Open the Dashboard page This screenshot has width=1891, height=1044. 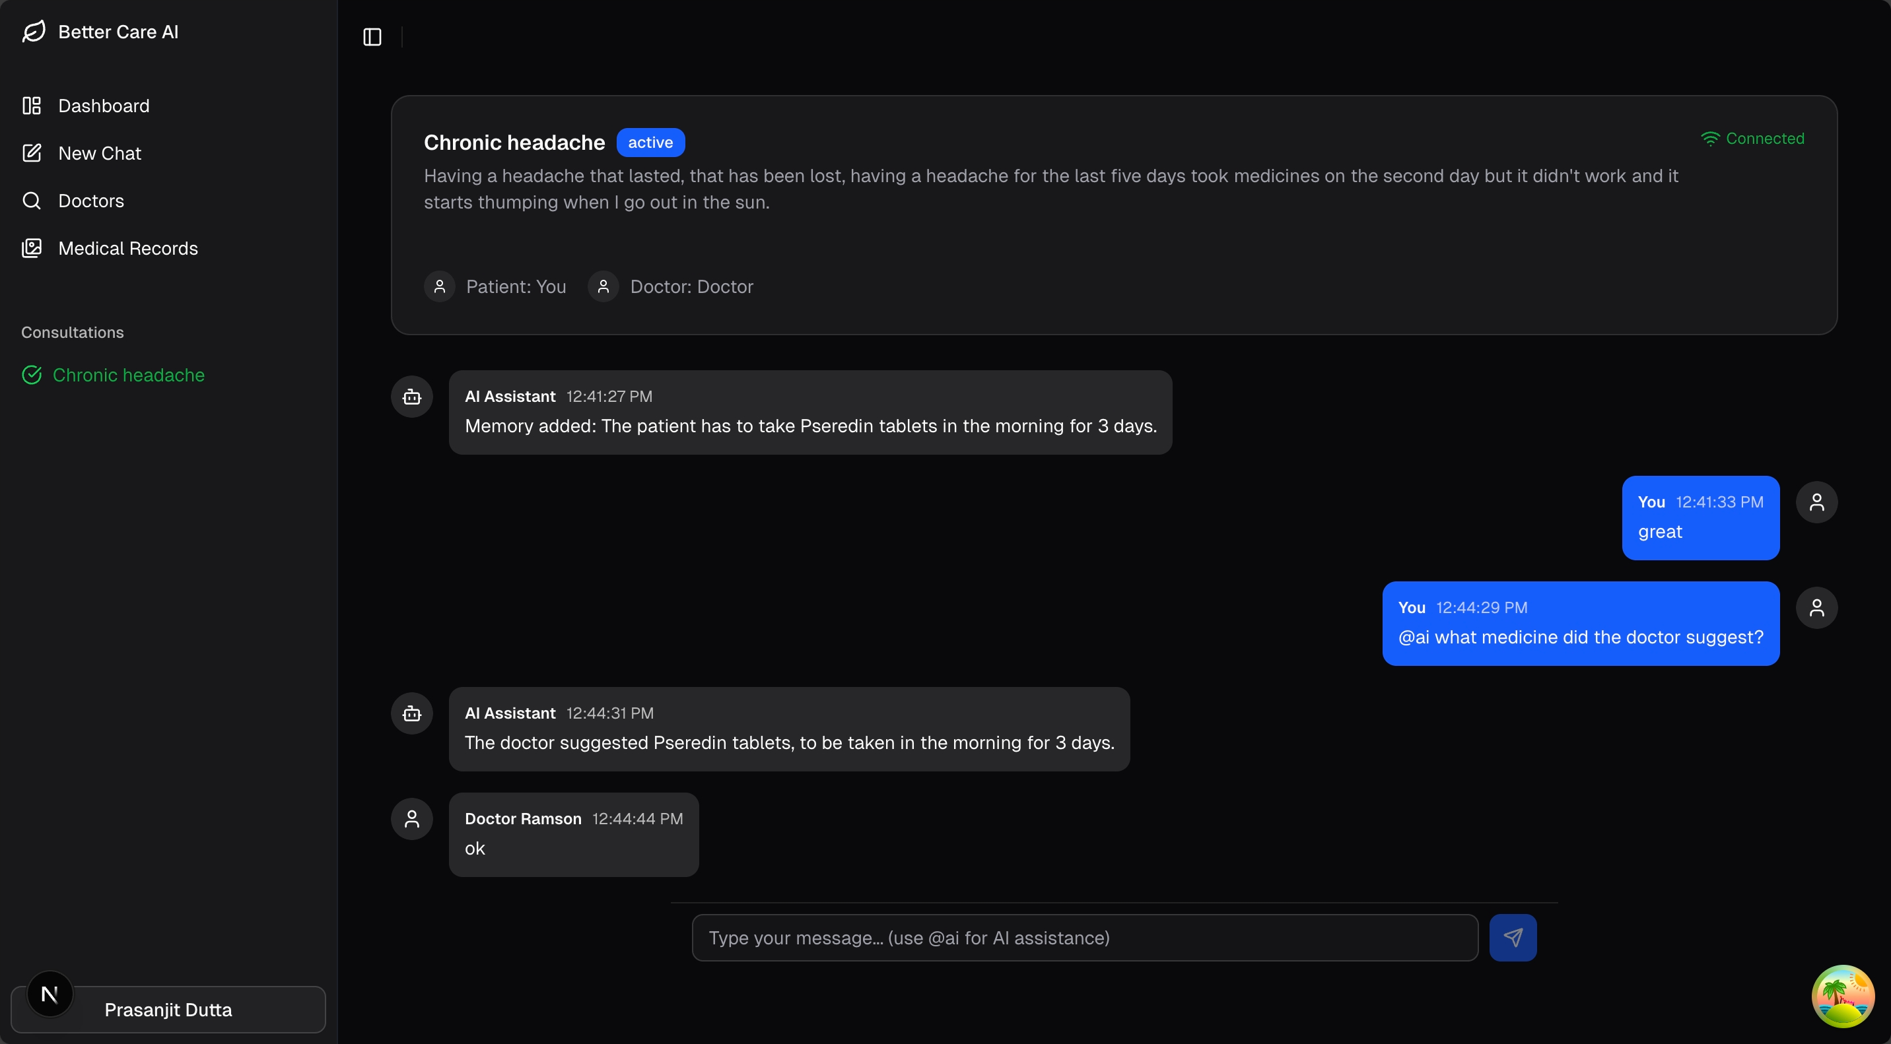pos(104,106)
